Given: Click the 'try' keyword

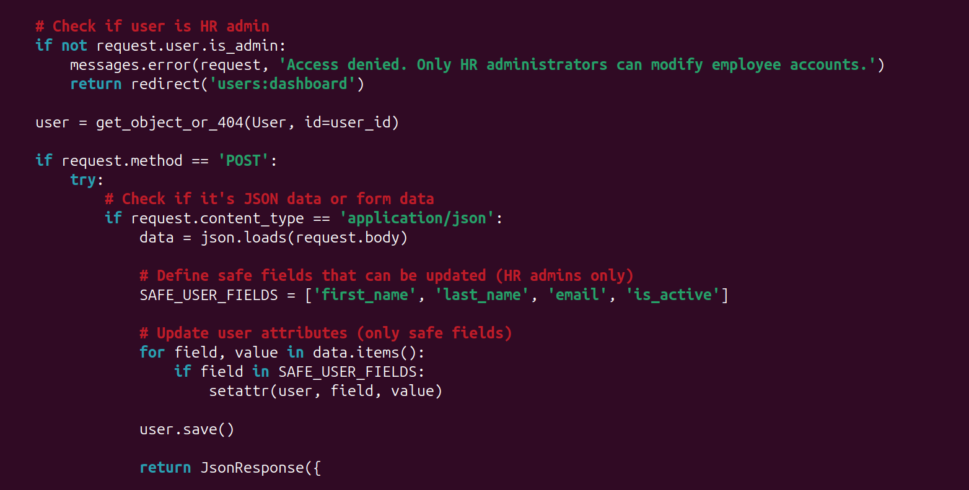Looking at the screenshot, I should (83, 180).
